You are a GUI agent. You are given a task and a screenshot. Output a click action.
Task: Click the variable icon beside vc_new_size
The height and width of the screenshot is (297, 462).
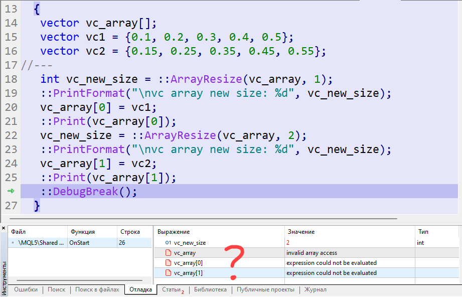168,243
